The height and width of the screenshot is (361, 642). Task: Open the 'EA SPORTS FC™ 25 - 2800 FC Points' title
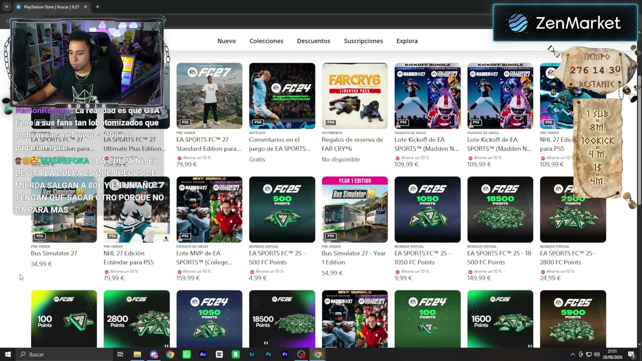tap(568, 258)
